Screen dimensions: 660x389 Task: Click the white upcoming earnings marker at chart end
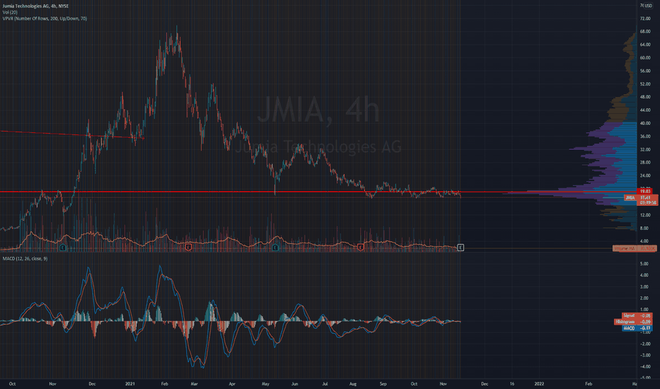(460, 248)
